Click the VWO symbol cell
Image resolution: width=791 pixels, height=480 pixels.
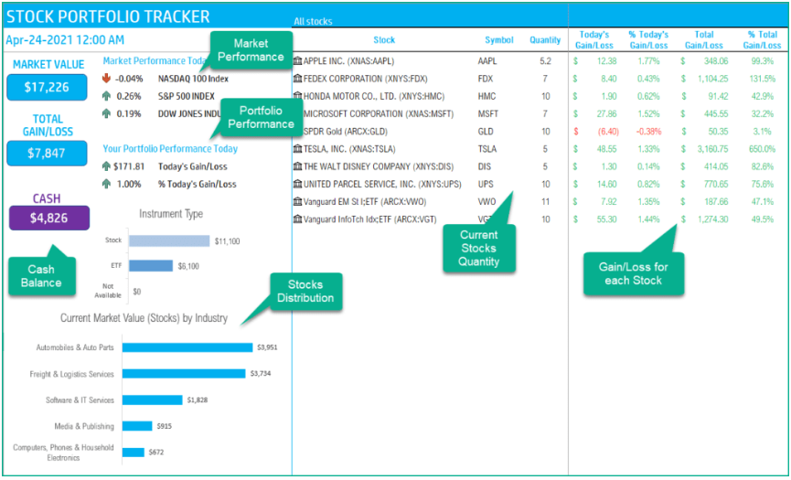click(486, 202)
